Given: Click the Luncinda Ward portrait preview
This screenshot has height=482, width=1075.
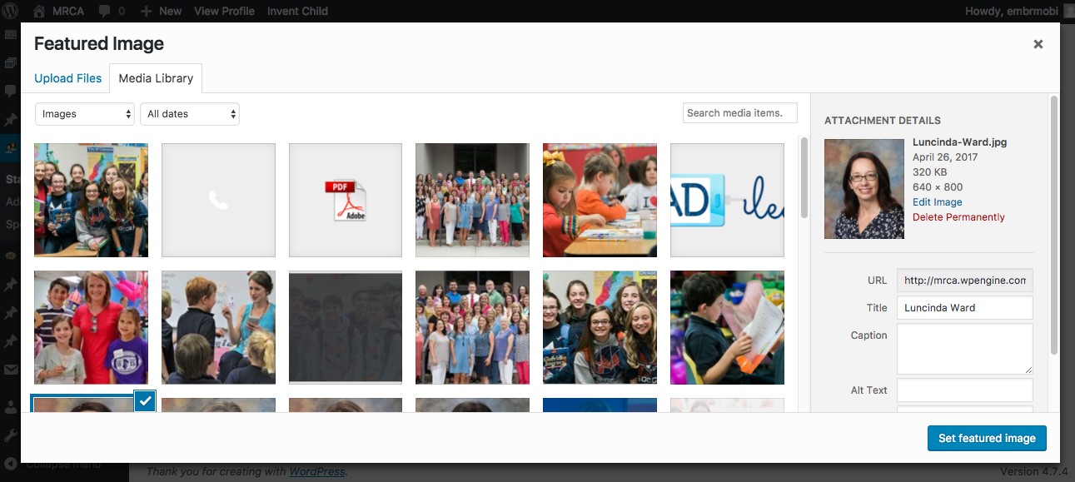Looking at the screenshot, I should [864, 189].
